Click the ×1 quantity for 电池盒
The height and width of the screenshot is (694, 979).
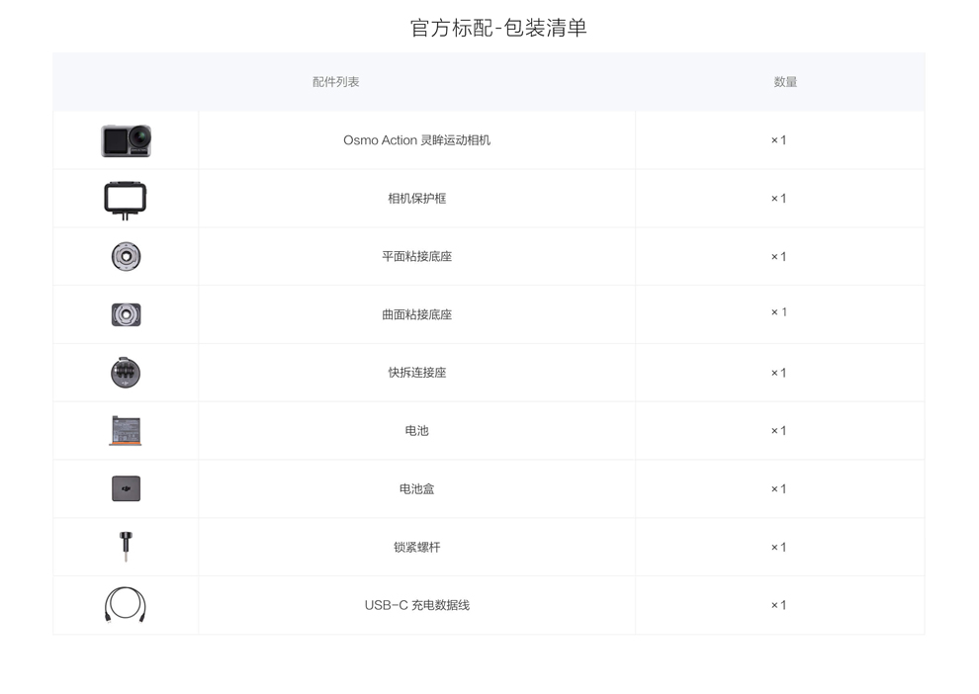(x=778, y=488)
